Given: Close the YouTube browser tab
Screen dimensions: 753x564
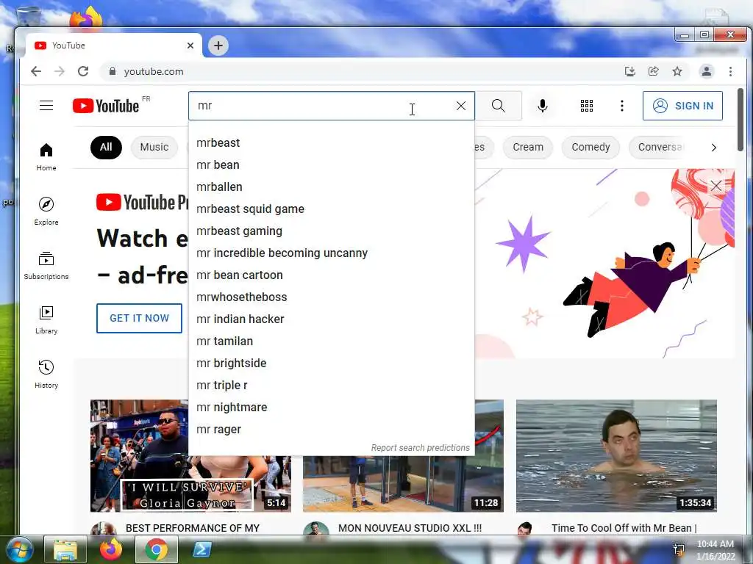Looking at the screenshot, I should [x=190, y=46].
